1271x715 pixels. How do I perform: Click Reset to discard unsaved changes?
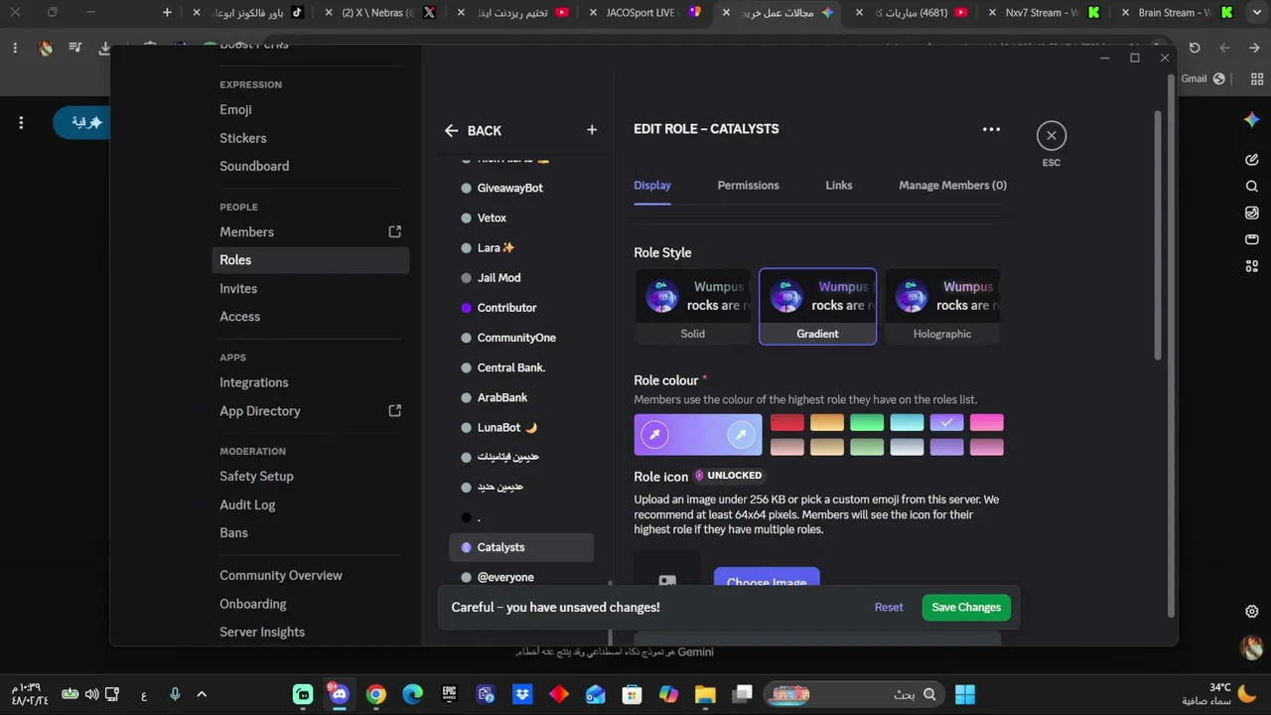pos(889,608)
